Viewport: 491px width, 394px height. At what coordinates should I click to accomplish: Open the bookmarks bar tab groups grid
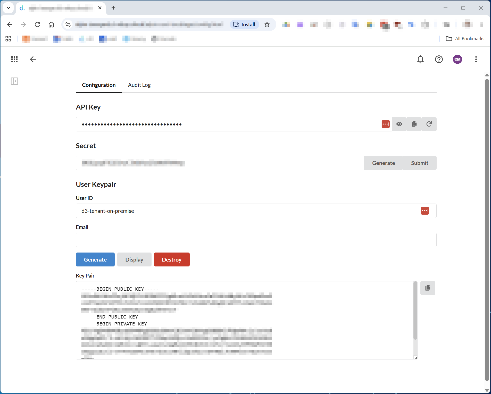(8, 39)
